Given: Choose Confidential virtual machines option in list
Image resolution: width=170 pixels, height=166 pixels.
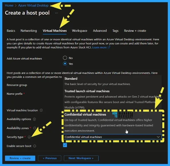Looking at the screenshot, I should pyautogui.click(x=112, y=122).
